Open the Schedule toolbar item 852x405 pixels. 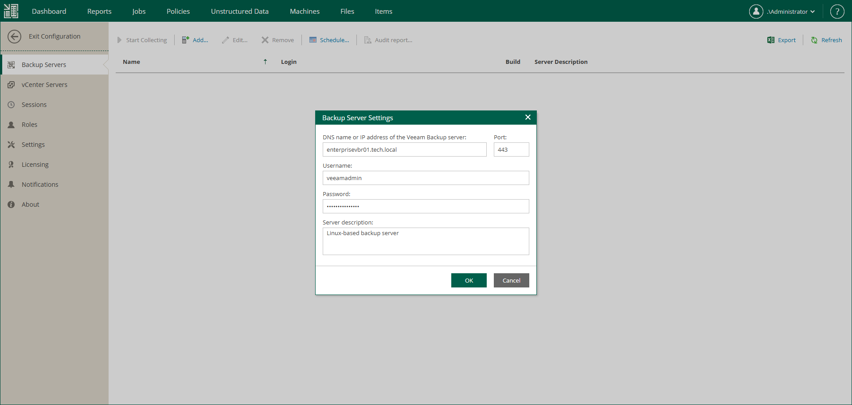(x=329, y=40)
